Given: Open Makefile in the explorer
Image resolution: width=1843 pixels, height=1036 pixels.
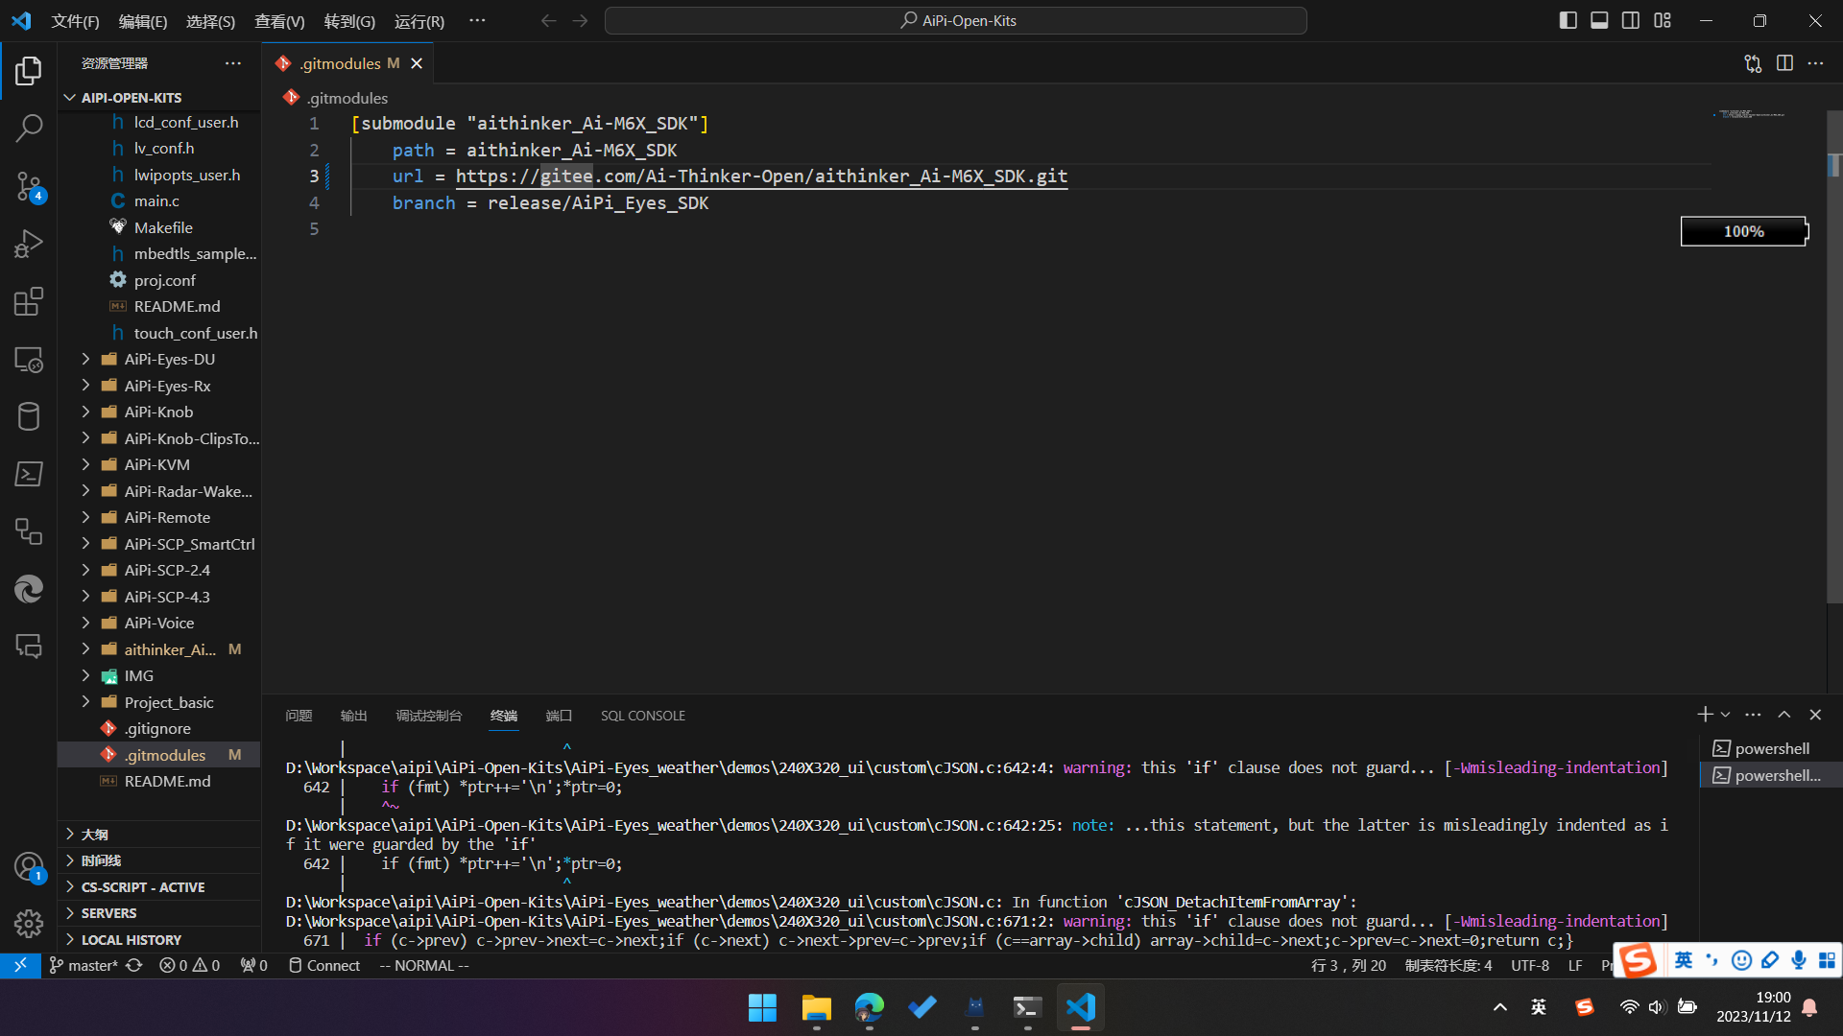Looking at the screenshot, I should point(159,227).
